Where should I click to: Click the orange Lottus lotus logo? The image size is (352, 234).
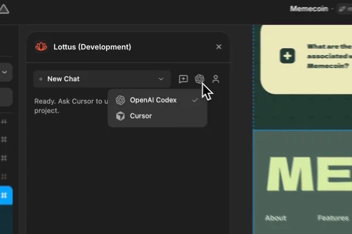coord(41,47)
